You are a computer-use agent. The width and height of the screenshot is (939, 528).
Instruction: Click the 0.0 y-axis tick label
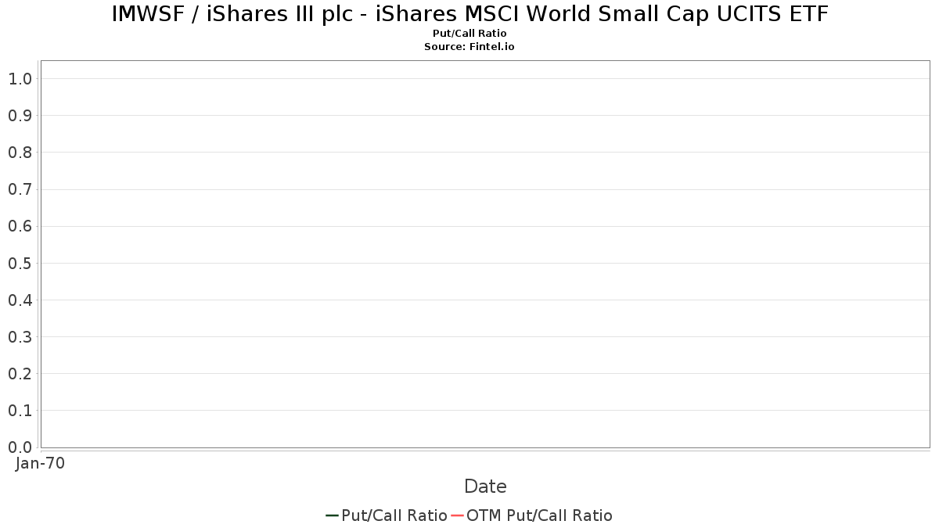click(x=20, y=447)
